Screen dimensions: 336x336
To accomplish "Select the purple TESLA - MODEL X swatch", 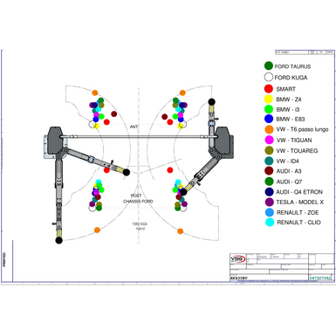I will (270, 202).
